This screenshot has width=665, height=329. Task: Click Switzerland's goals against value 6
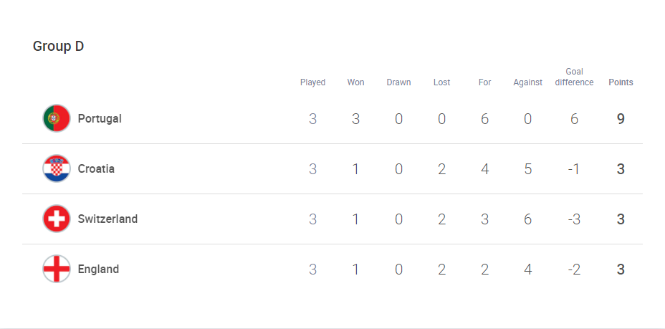[x=527, y=219]
